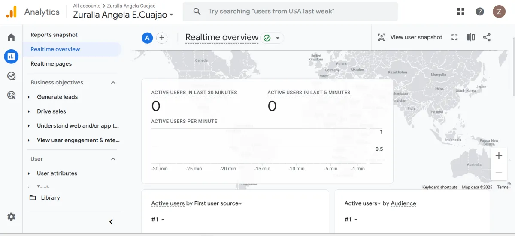Select the Reports icon in the left rail

(11, 56)
